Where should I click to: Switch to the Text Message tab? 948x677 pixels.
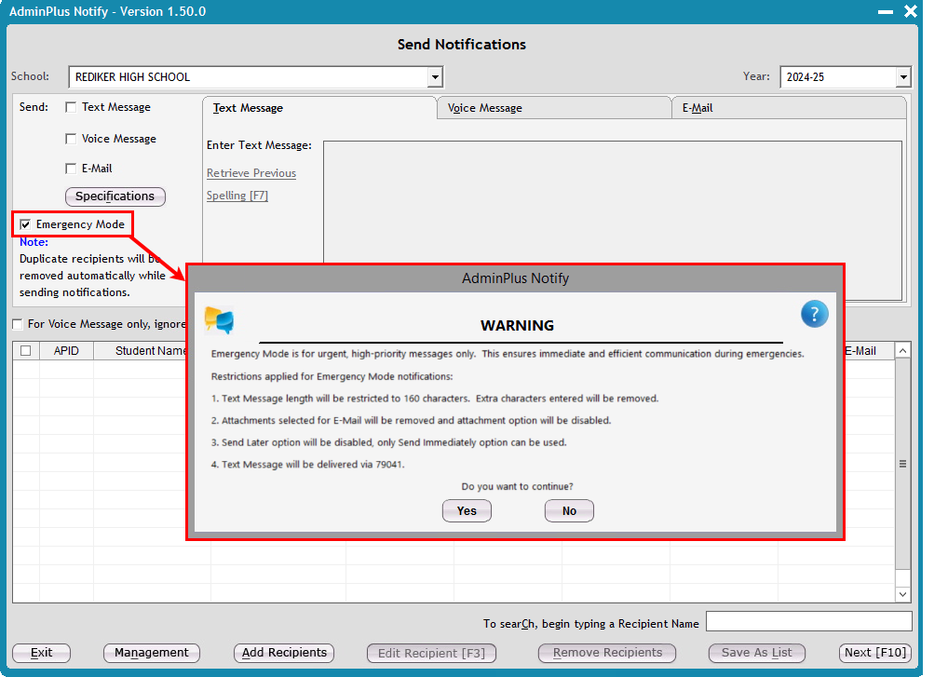point(319,108)
